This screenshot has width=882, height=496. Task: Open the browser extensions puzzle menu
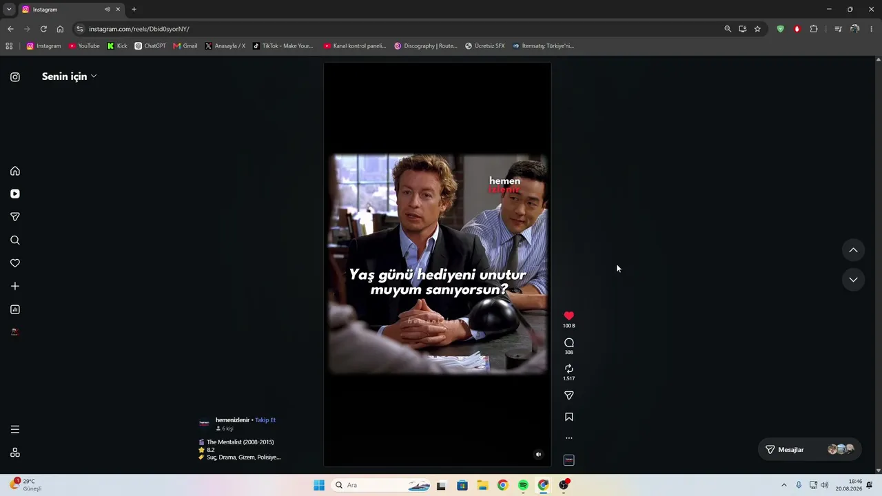coord(814,29)
